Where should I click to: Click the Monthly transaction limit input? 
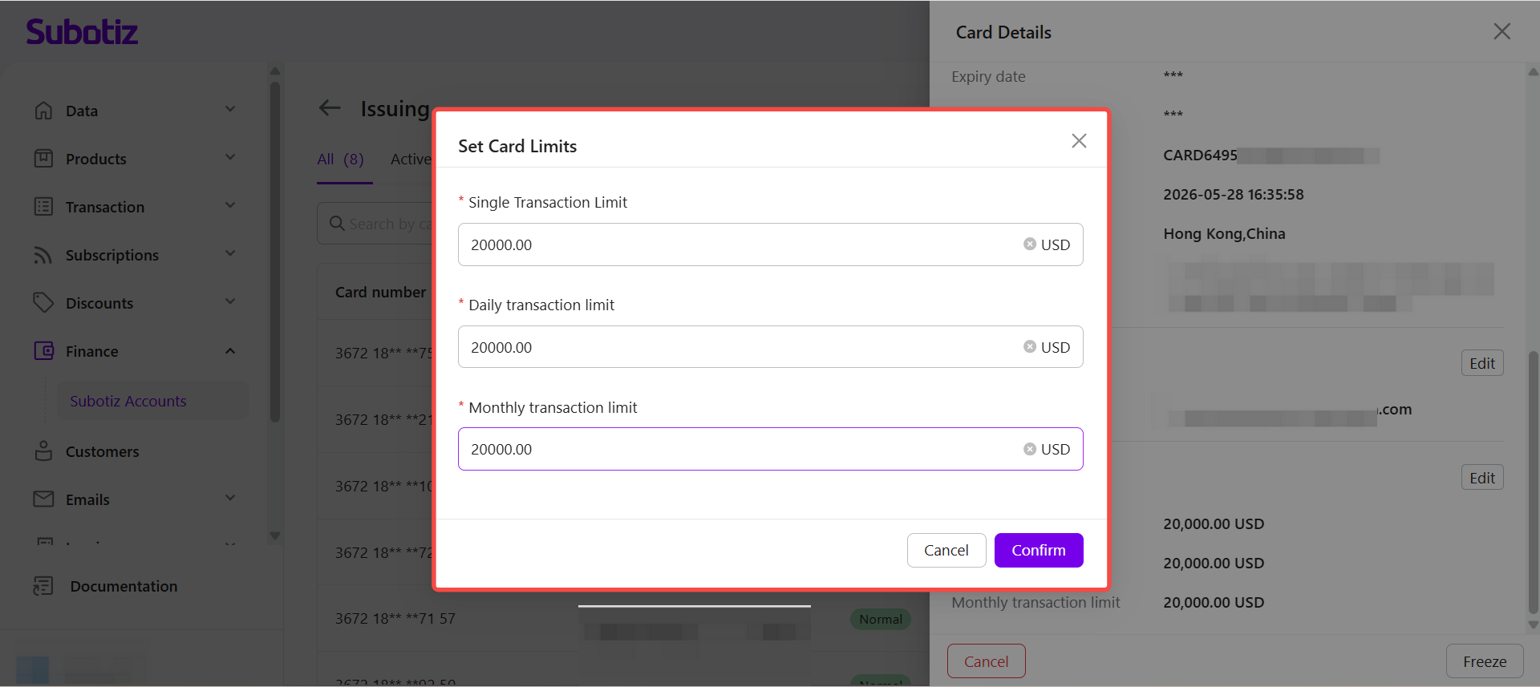[x=770, y=449]
